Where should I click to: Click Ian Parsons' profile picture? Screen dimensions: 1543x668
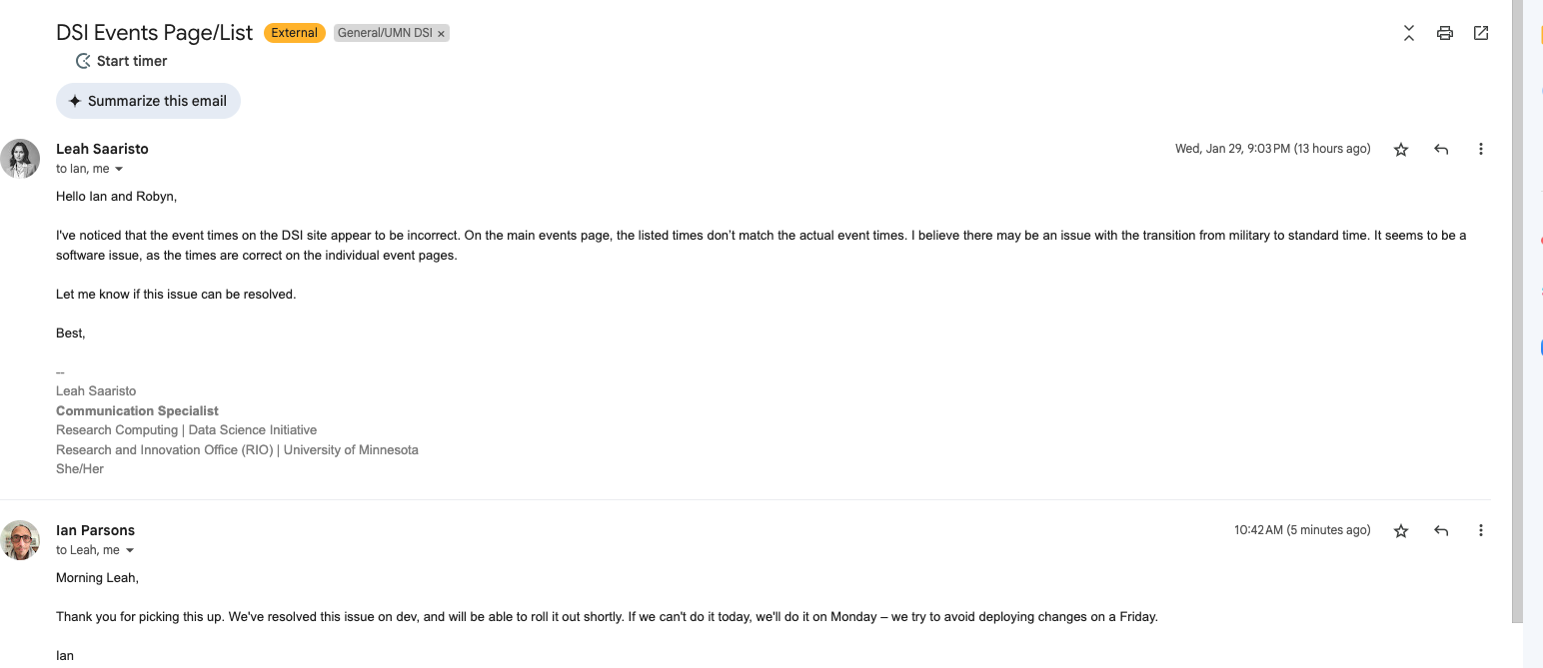[x=20, y=540]
